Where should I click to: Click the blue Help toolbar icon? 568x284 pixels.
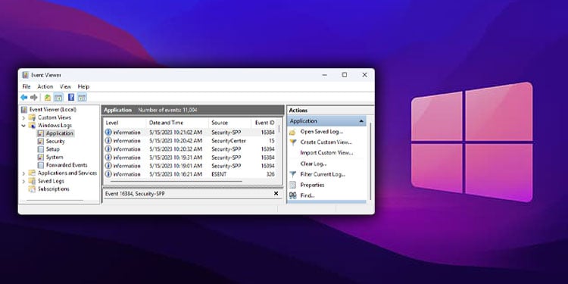coord(71,97)
